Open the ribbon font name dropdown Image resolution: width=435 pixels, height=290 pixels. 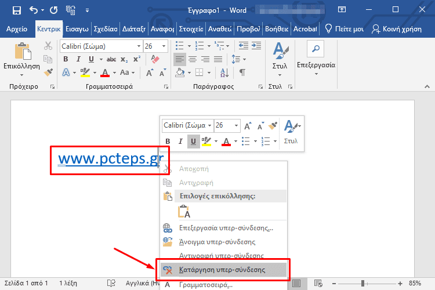click(x=139, y=46)
